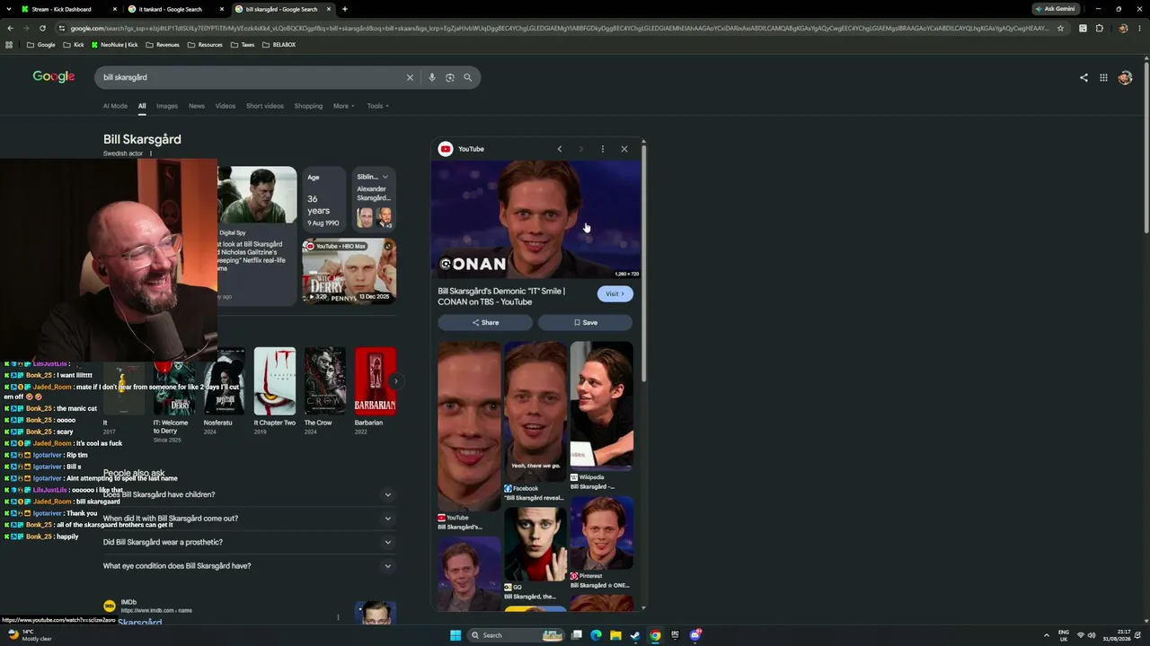Open File Explorer from the taskbar
1150x646 pixels.
point(615,635)
